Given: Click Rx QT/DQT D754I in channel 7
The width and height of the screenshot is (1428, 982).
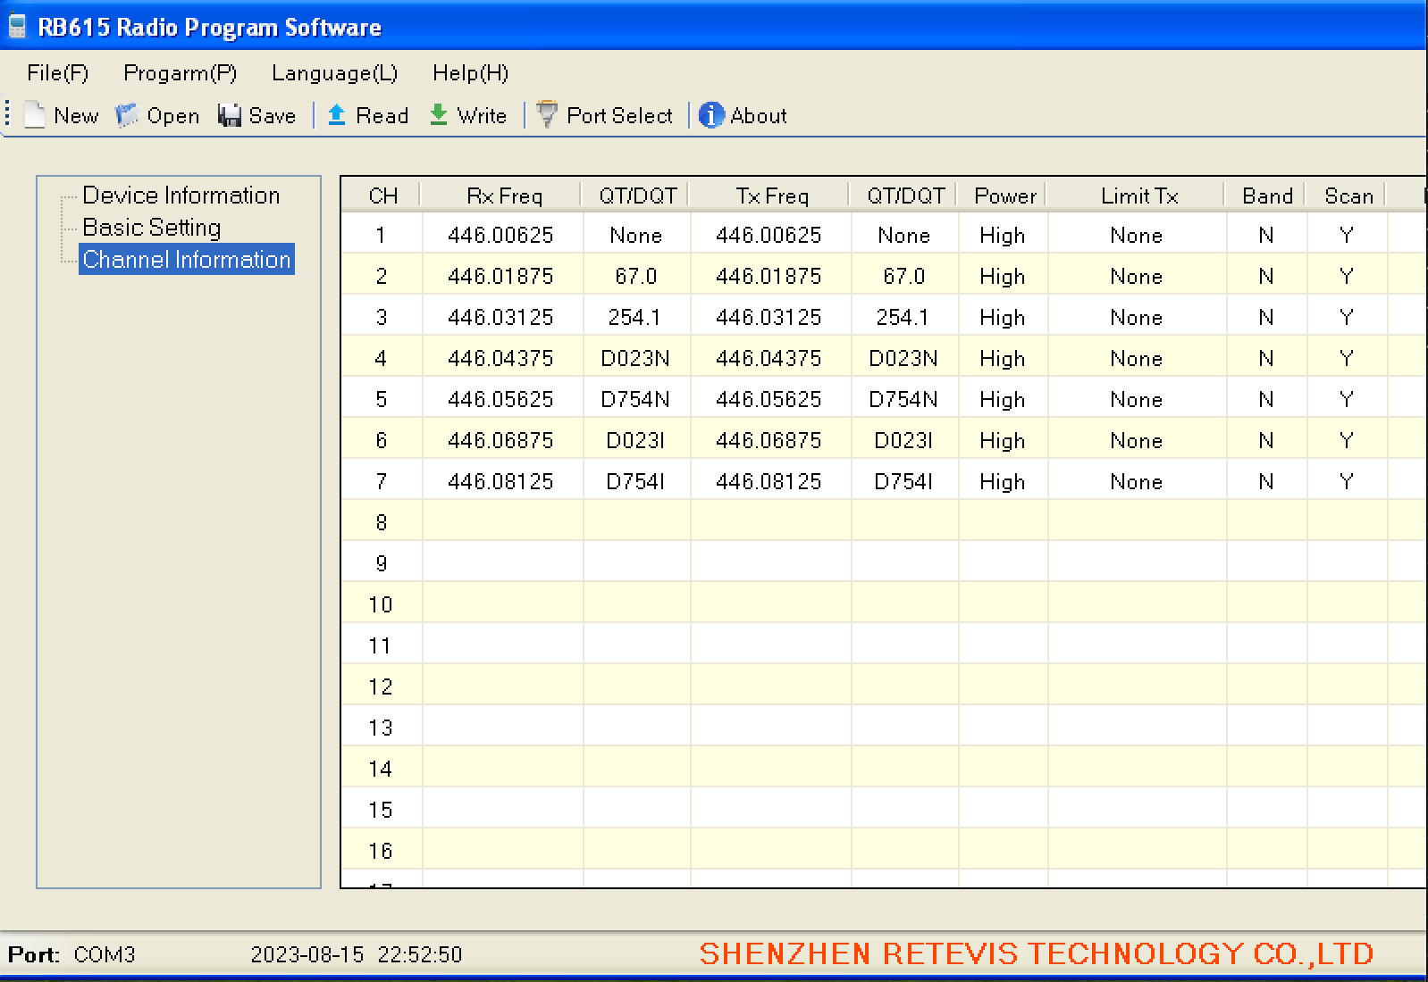Looking at the screenshot, I should click(x=635, y=481).
